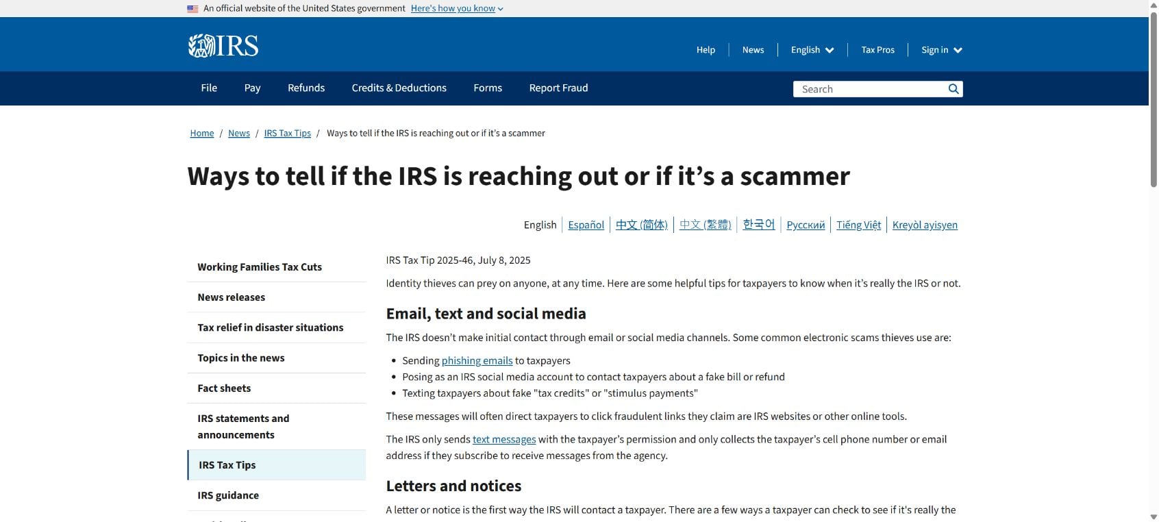This screenshot has width=1159, height=522.
Task: Click the scrollbar down arrow
Action: [1154, 517]
